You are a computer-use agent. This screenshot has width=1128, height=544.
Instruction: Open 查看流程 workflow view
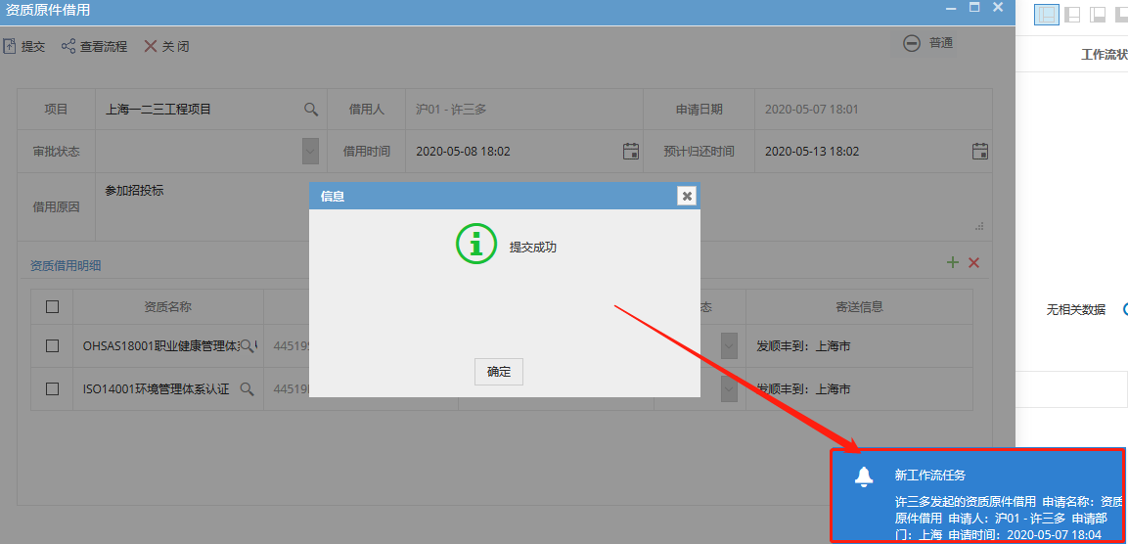coord(94,46)
